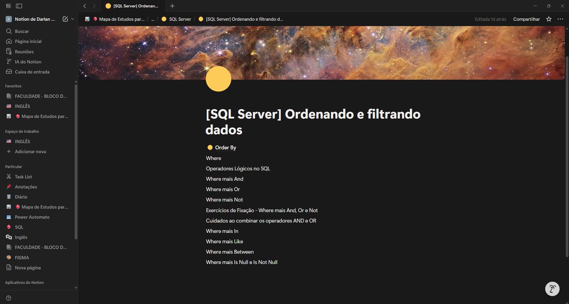Click the Notion app logo icon
Image resolution: width=569 pixels, height=304 pixels.
pos(9,6)
